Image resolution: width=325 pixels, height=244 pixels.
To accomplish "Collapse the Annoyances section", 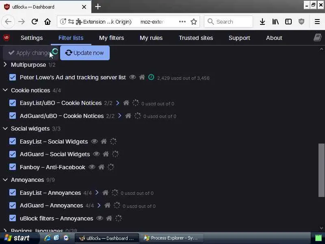I will coord(5,180).
